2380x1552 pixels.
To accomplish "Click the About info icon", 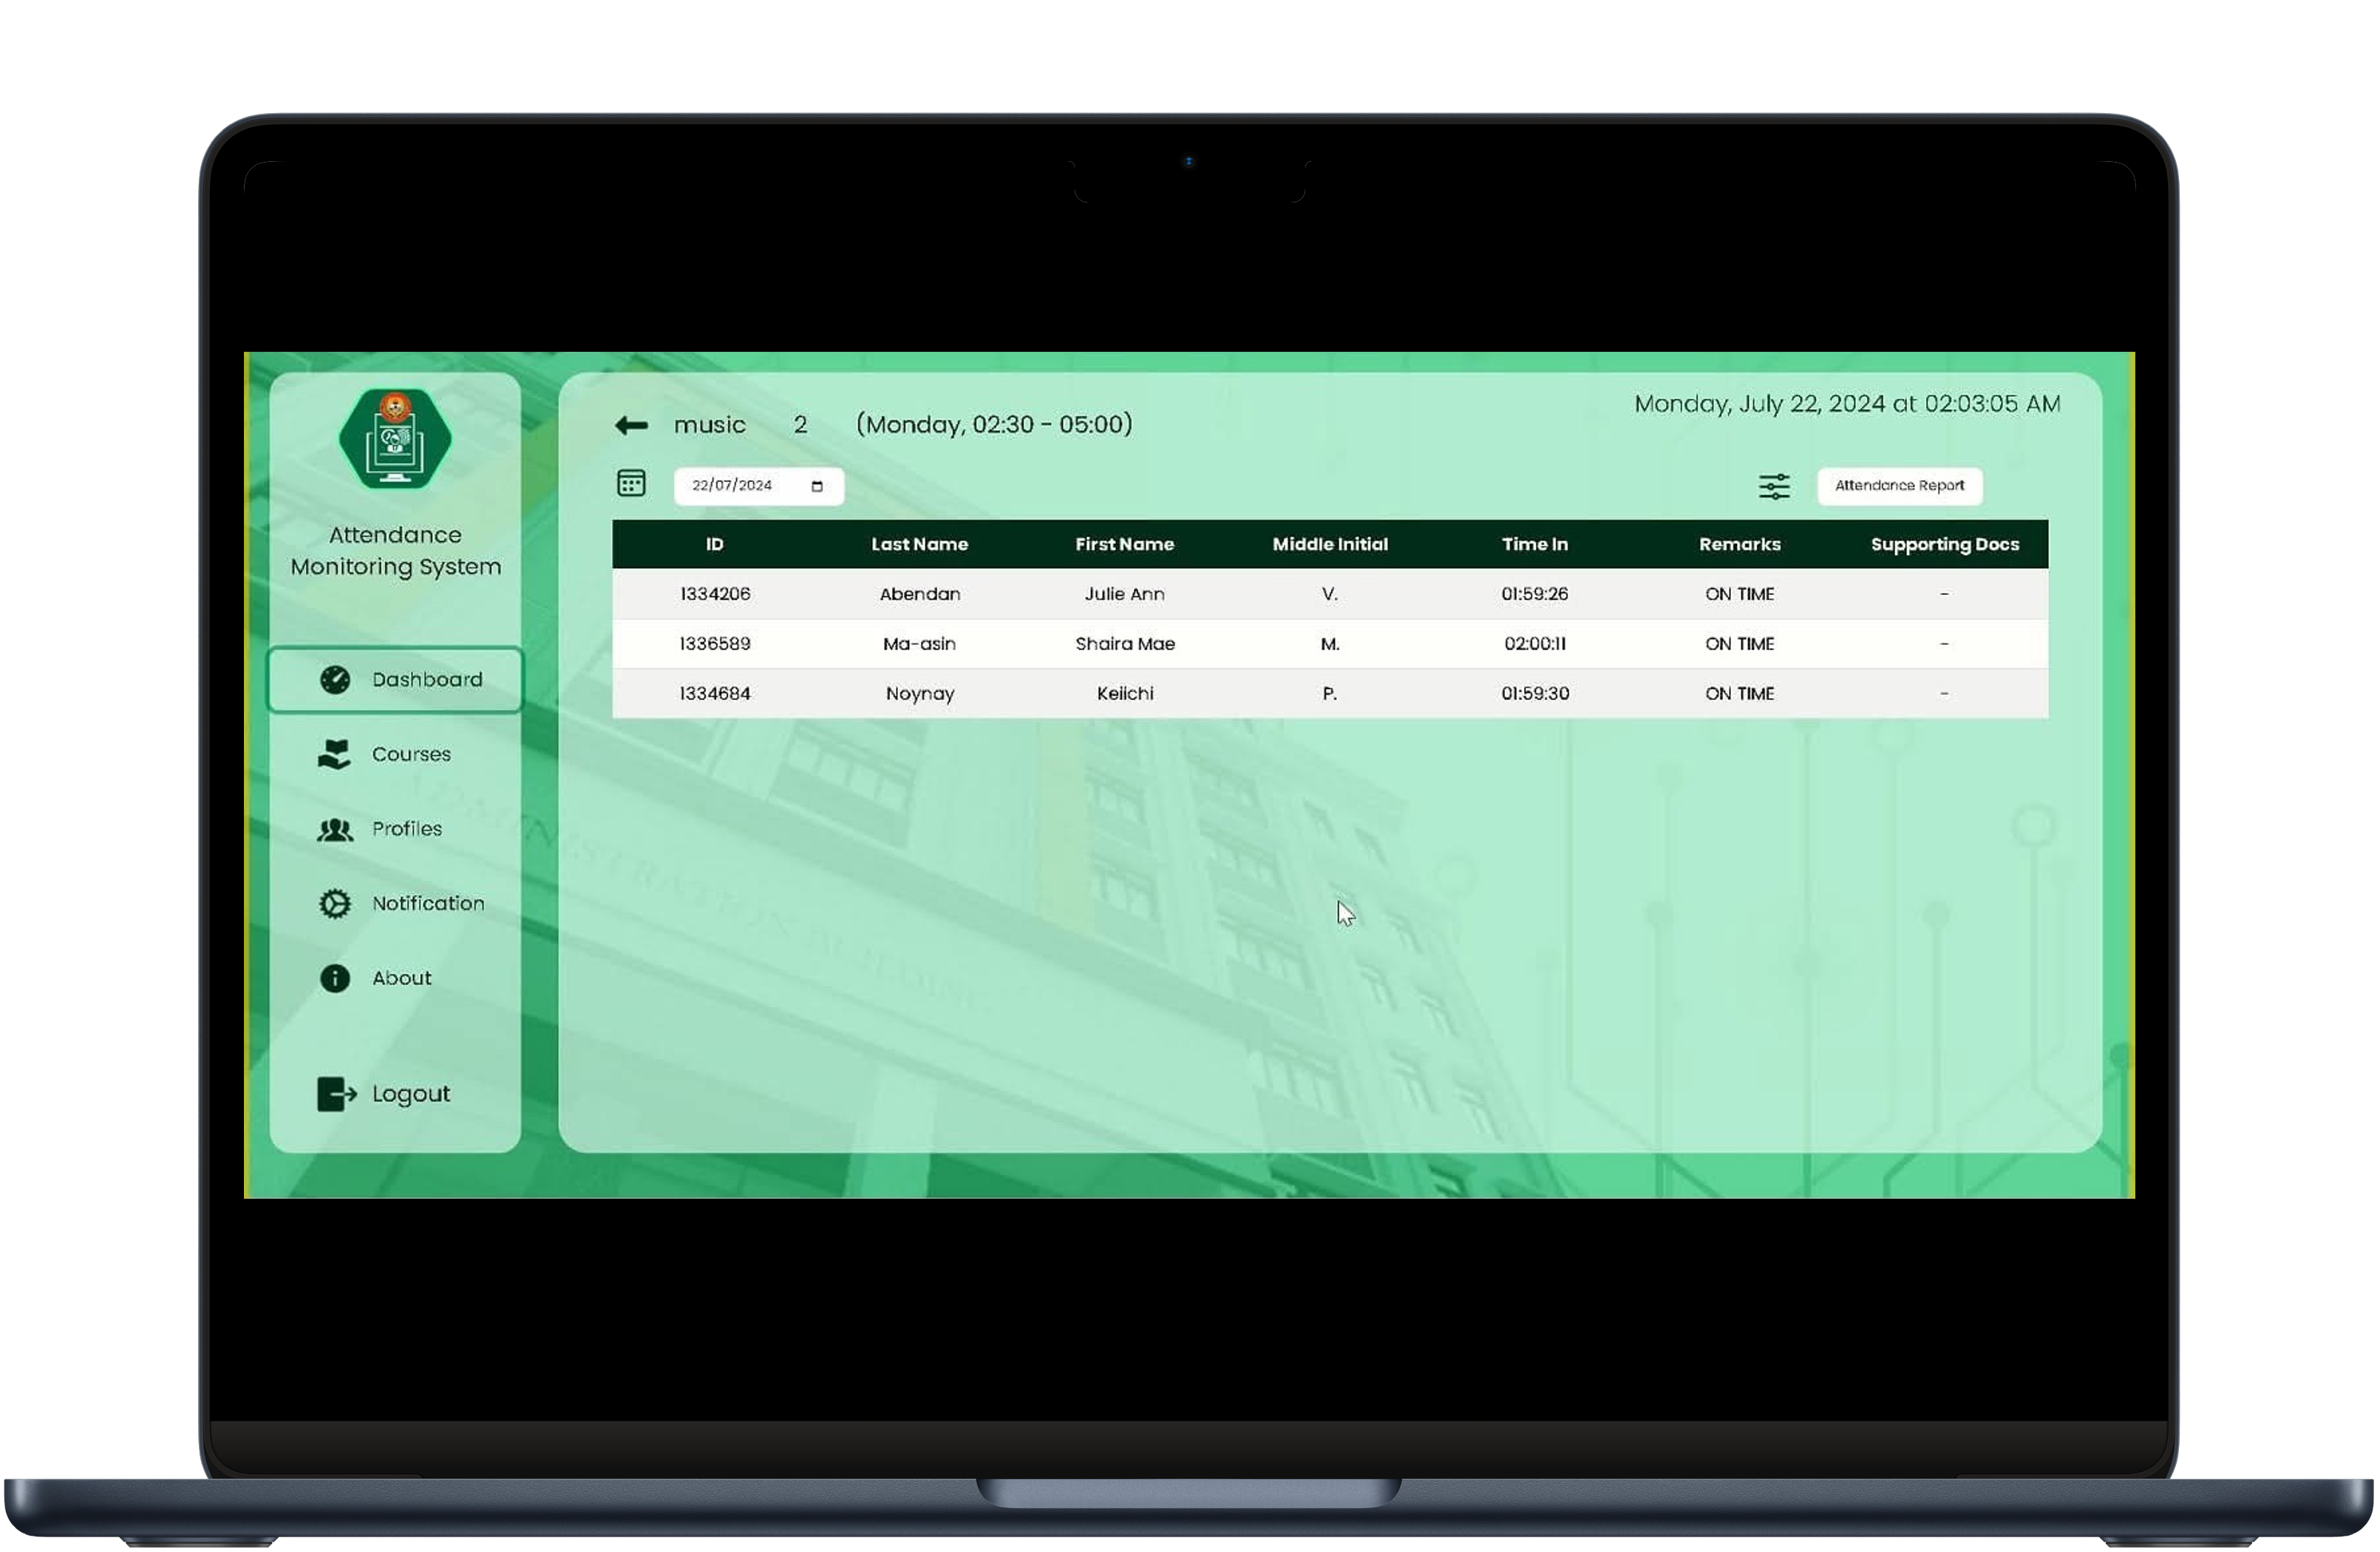I will click(335, 979).
